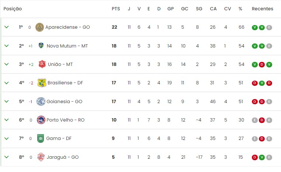Screen dimensions: 281x172
Task: Click the Goianesia team badge
Action: point(41,101)
